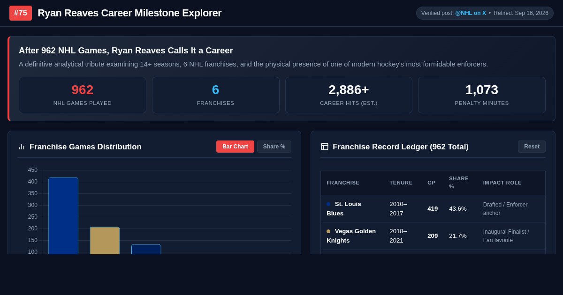Click the gold dot beside Vegas Golden Knights
The width and height of the screenshot is (563, 295).
(328, 231)
